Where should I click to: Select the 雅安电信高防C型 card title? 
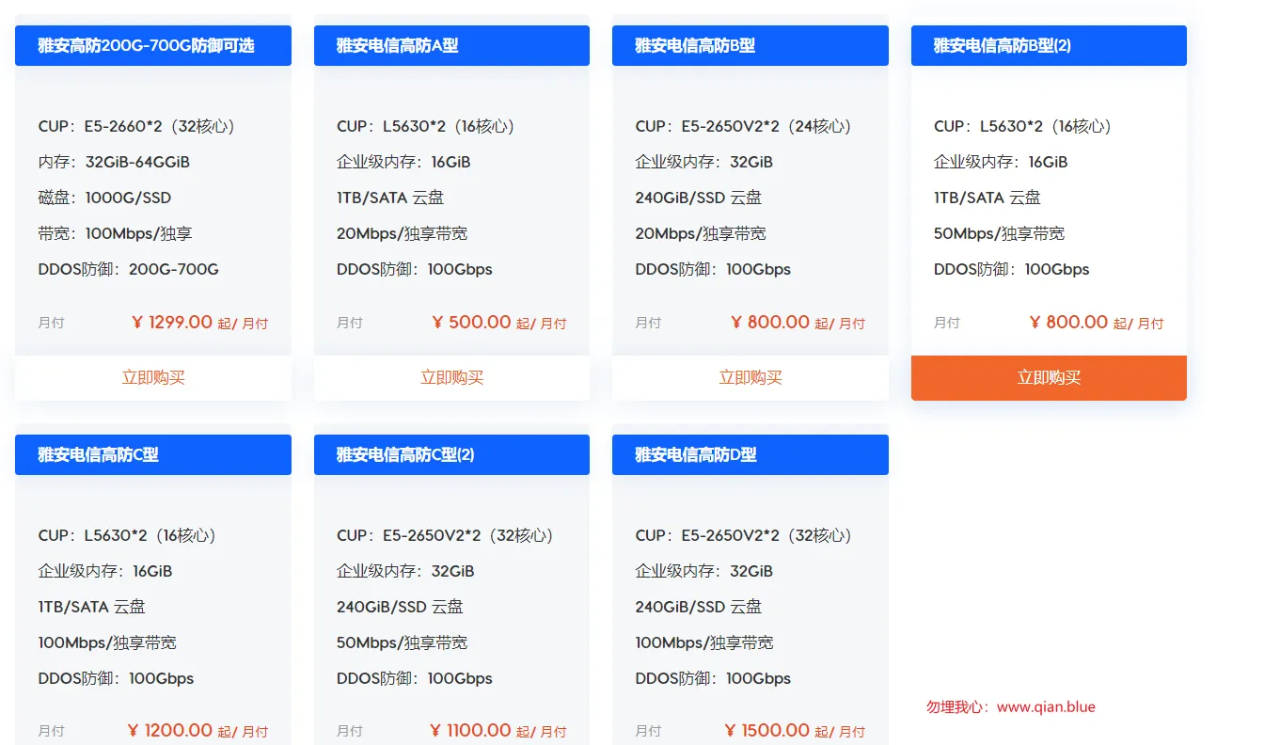point(98,454)
